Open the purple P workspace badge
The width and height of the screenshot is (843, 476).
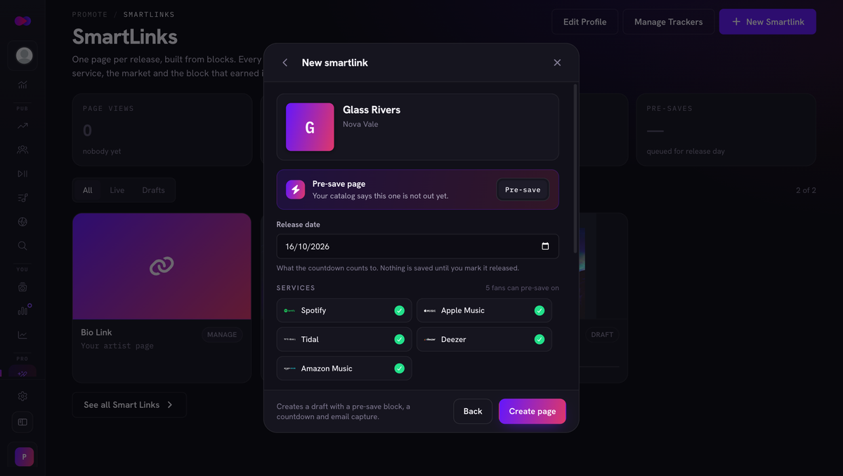tap(24, 456)
